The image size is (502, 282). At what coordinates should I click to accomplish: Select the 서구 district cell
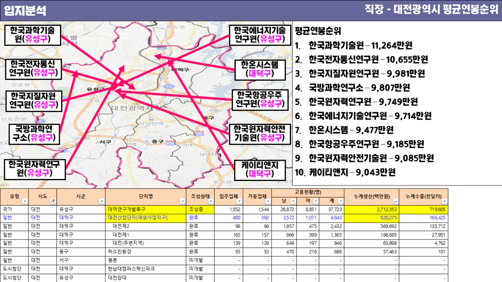click(x=81, y=260)
